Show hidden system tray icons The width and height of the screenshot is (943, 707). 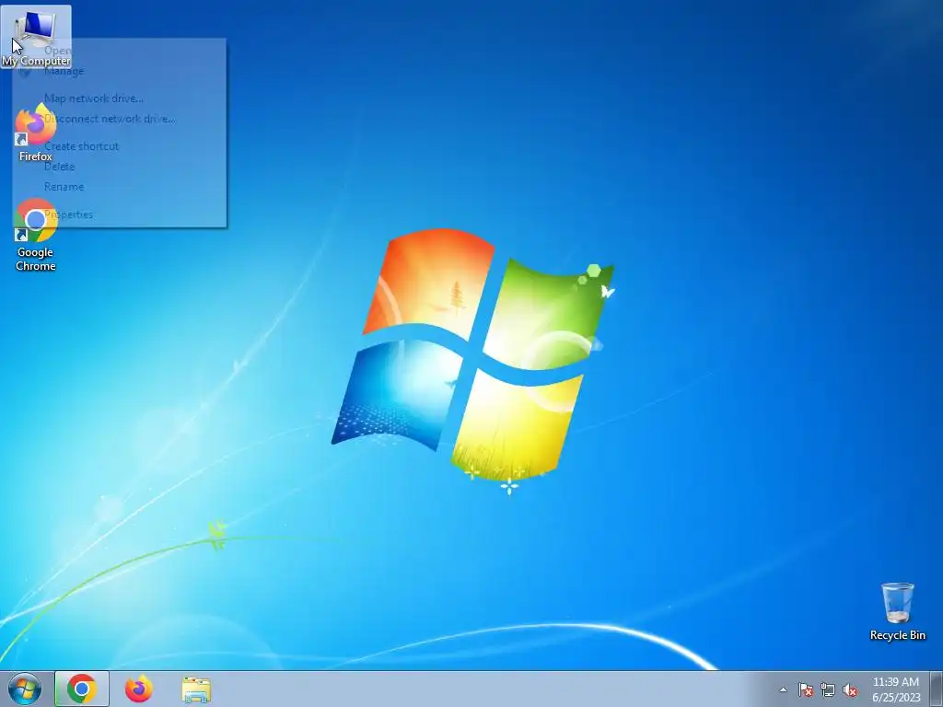point(783,690)
